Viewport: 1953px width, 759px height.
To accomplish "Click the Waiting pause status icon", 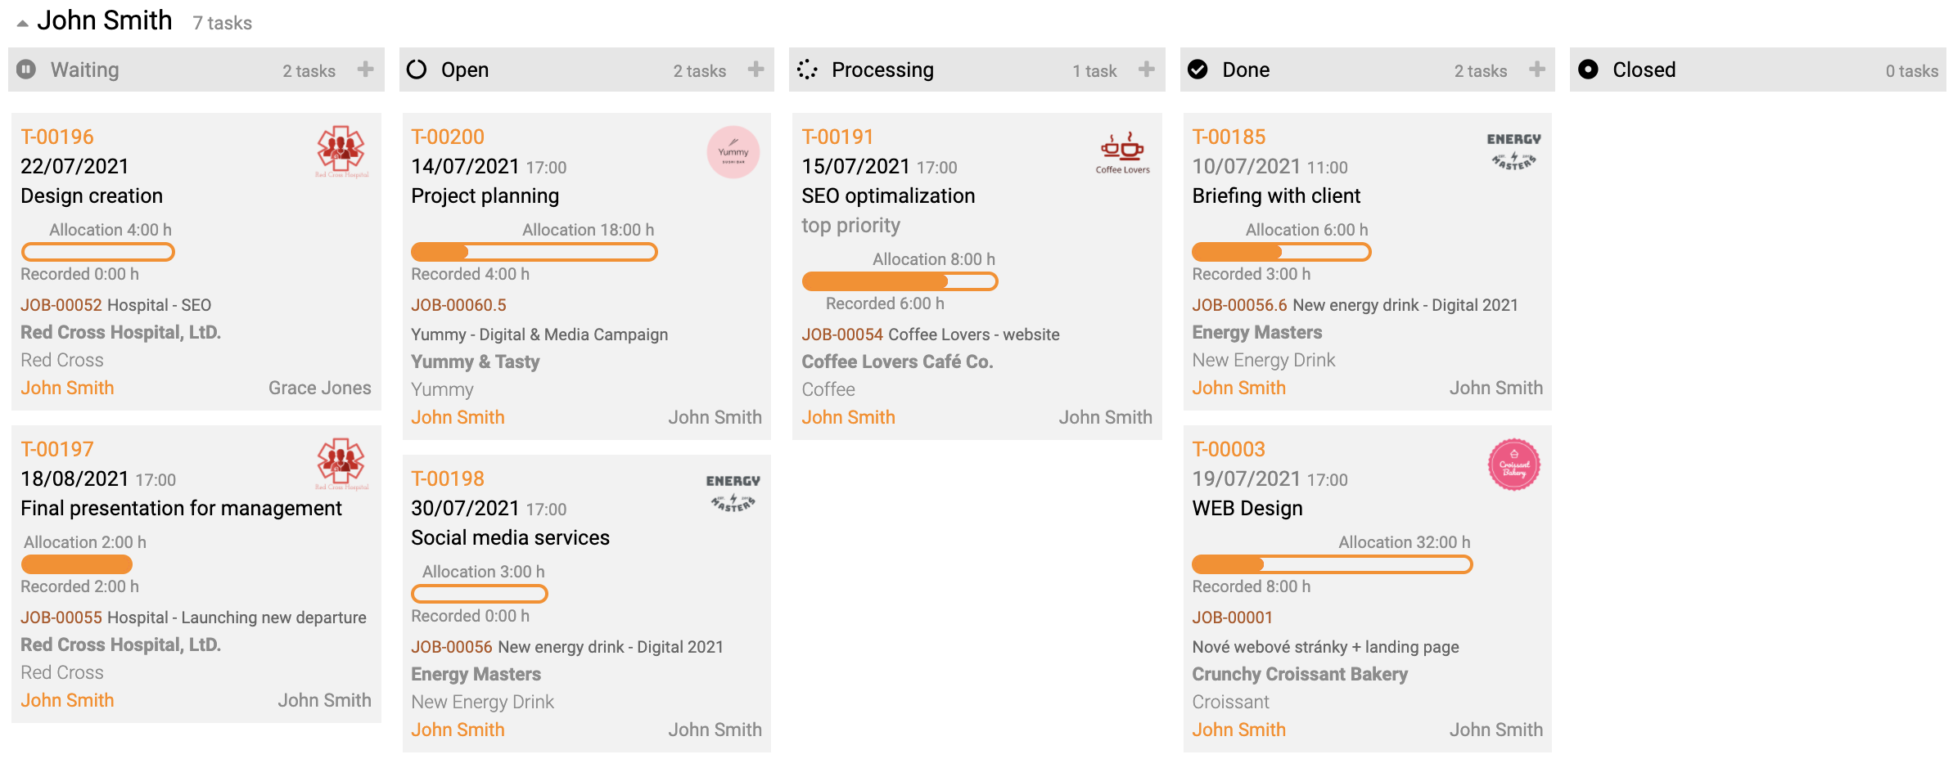I will (26, 70).
